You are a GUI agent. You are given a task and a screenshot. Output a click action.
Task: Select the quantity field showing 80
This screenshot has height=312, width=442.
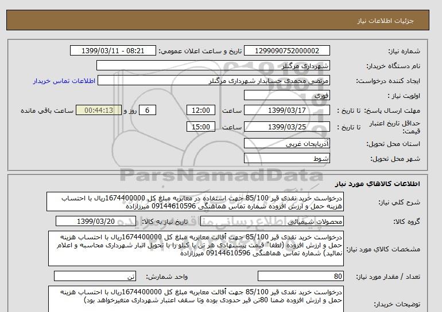point(300,277)
